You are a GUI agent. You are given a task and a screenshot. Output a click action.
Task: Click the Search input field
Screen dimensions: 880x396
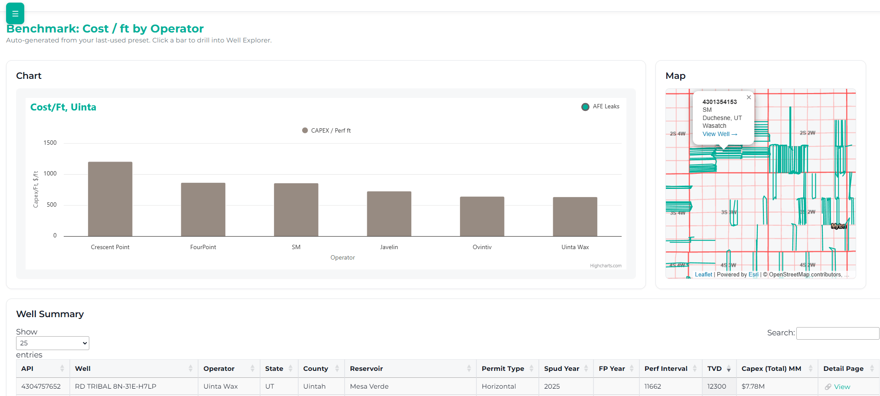(x=837, y=333)
